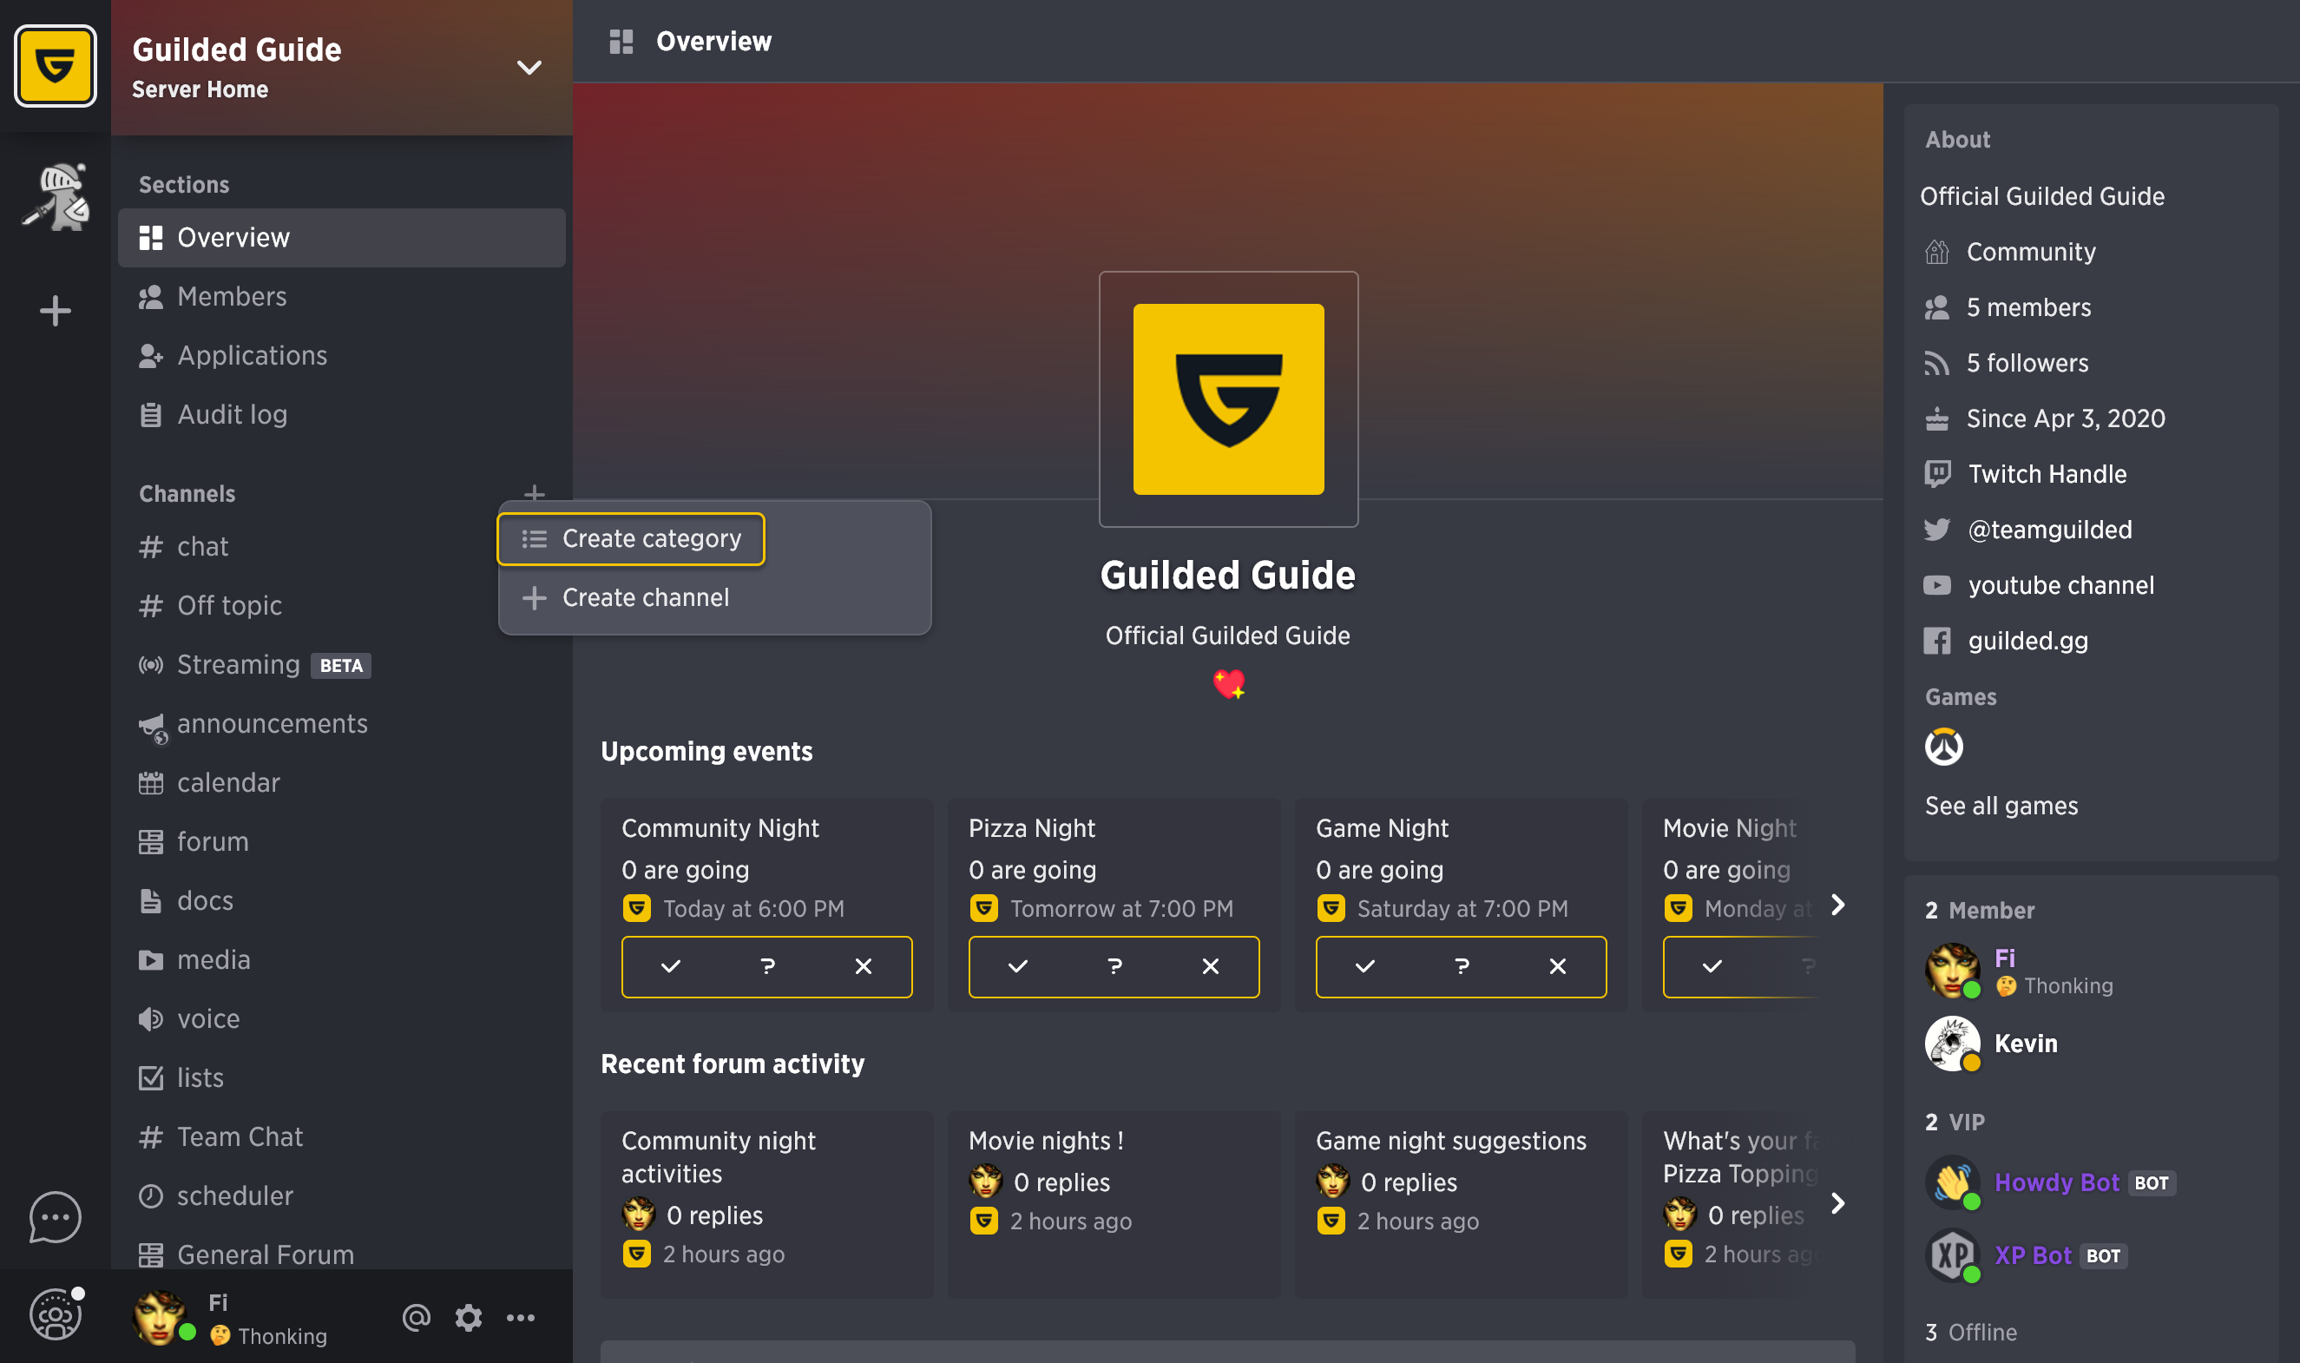Viewport: 2300px width, 1363px height.
Task: Add channel with plus next to Channels
Action: pyautogui.click(x=535, y=494)
